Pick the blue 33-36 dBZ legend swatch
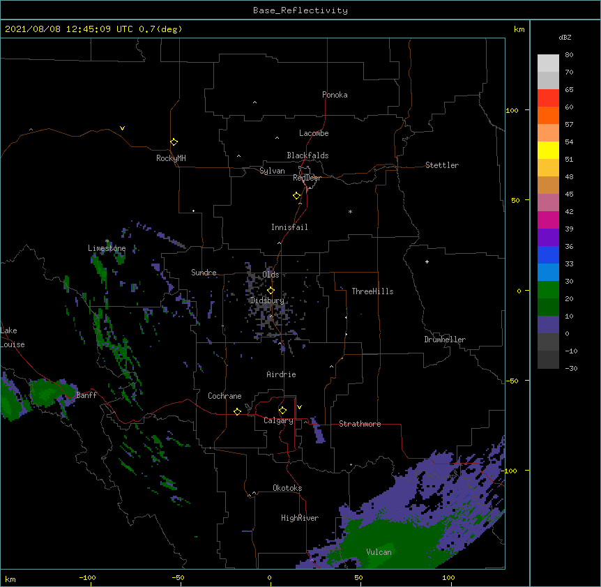 click(x=548, y=254)
